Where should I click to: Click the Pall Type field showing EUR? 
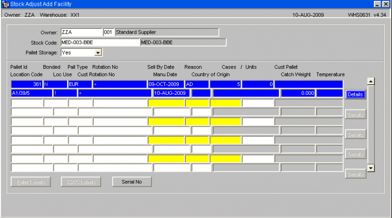[x=80, y=84]
